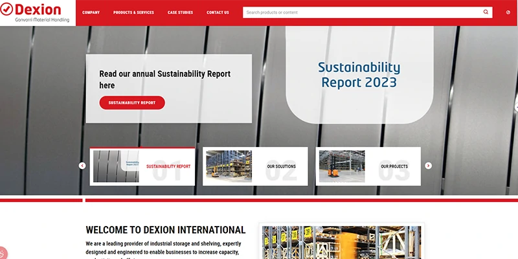This screenshot has width=518, height=259.
Task: Open the Case Studies menu item
Action: click(x=180, y=12)
